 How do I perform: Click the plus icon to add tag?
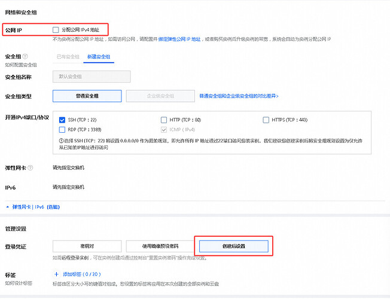click(x=56, y=274)
